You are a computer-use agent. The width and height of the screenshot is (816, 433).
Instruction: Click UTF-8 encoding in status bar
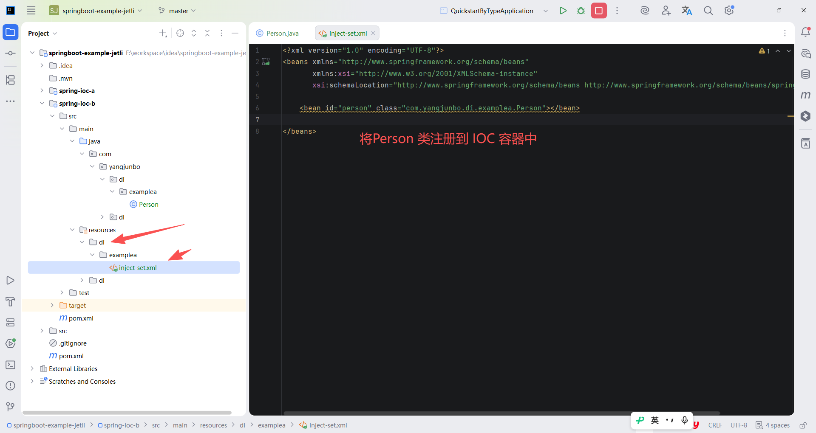[x=739, y=425]
